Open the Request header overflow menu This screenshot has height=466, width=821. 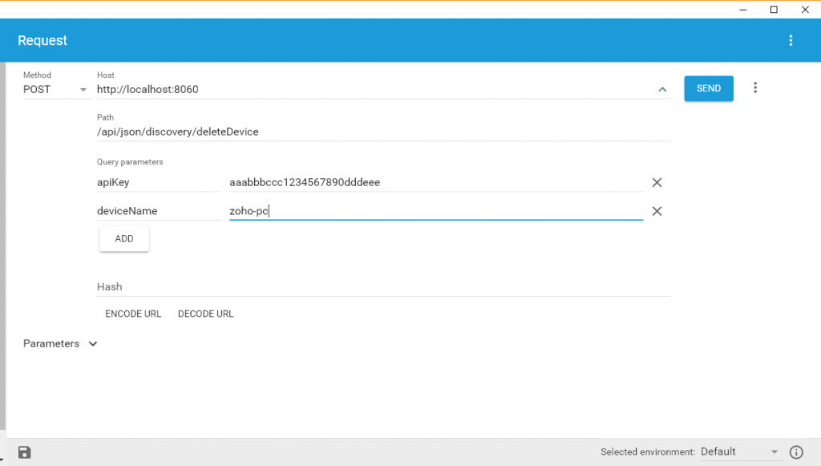tap(791, 40)
